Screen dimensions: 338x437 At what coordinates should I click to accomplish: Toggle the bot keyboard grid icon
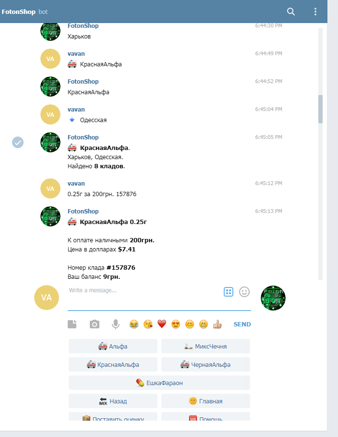pos(229,292)
